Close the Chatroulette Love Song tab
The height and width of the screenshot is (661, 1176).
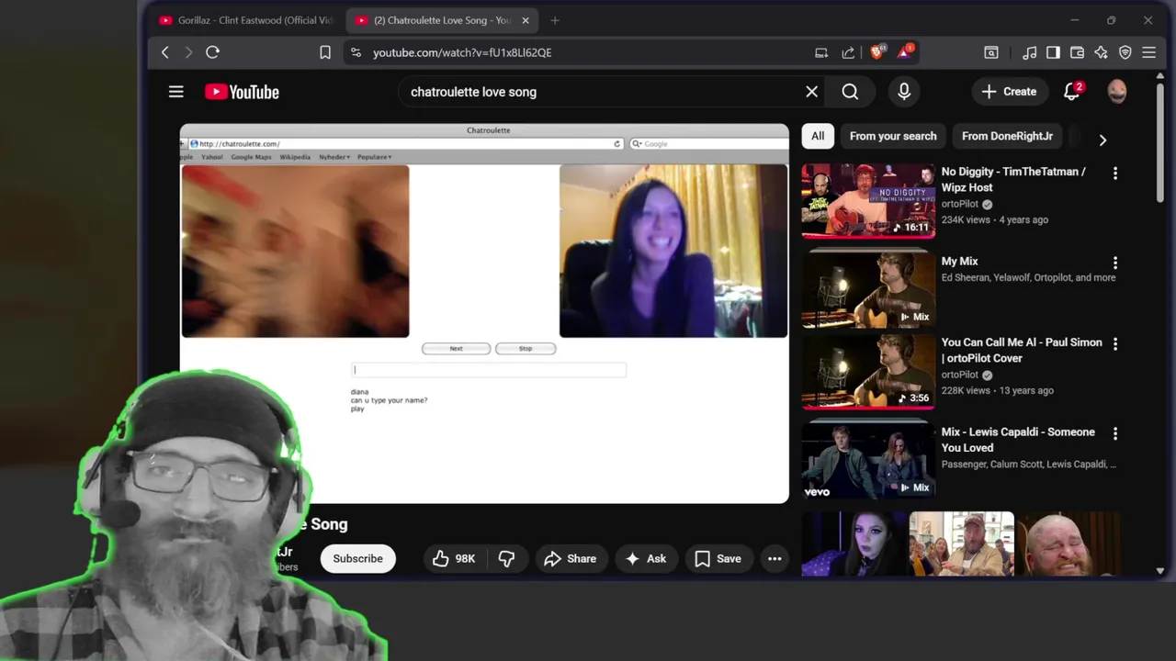tap(526, 20)
